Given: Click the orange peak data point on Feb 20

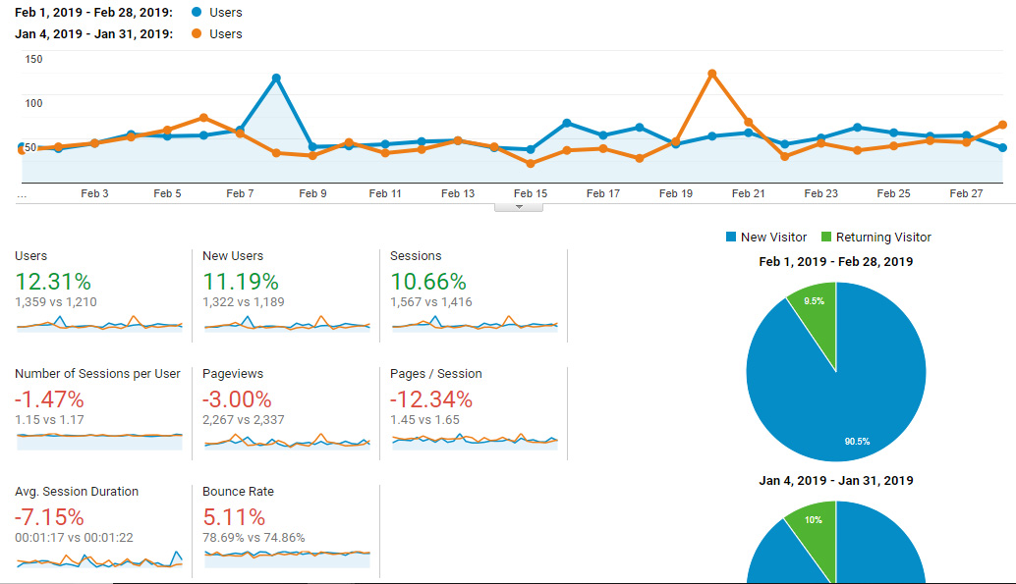Looking at the screenshot, I should coord(712,74).
